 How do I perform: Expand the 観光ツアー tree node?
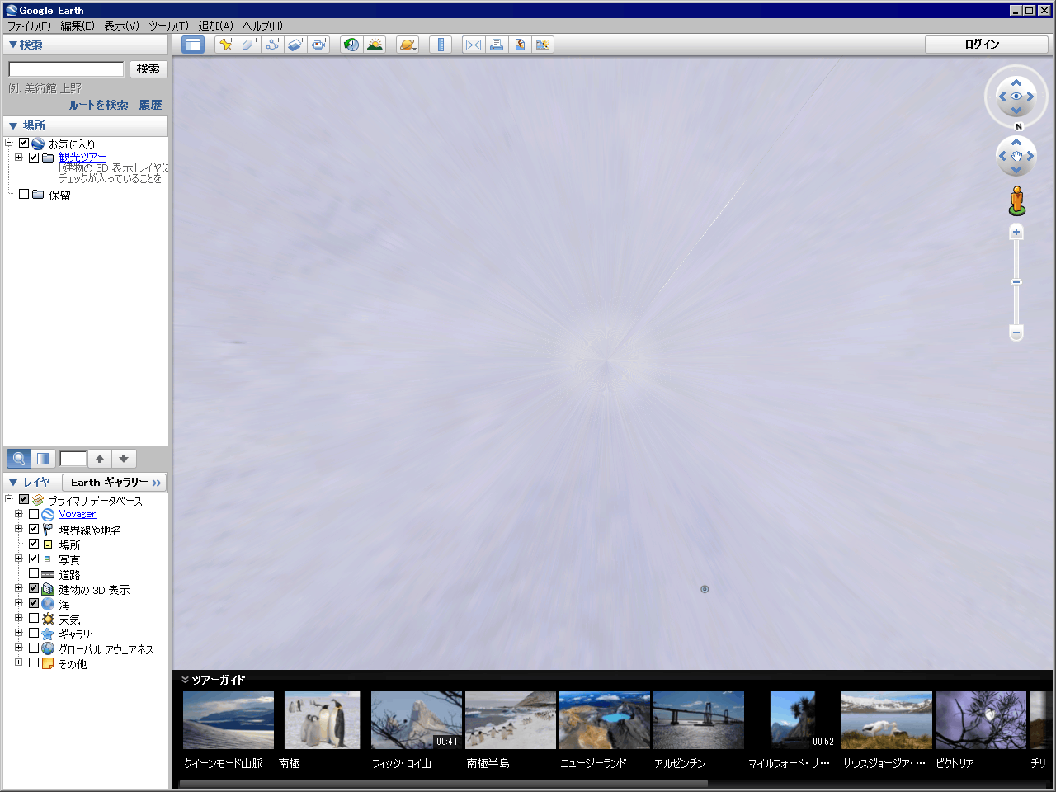18,157
